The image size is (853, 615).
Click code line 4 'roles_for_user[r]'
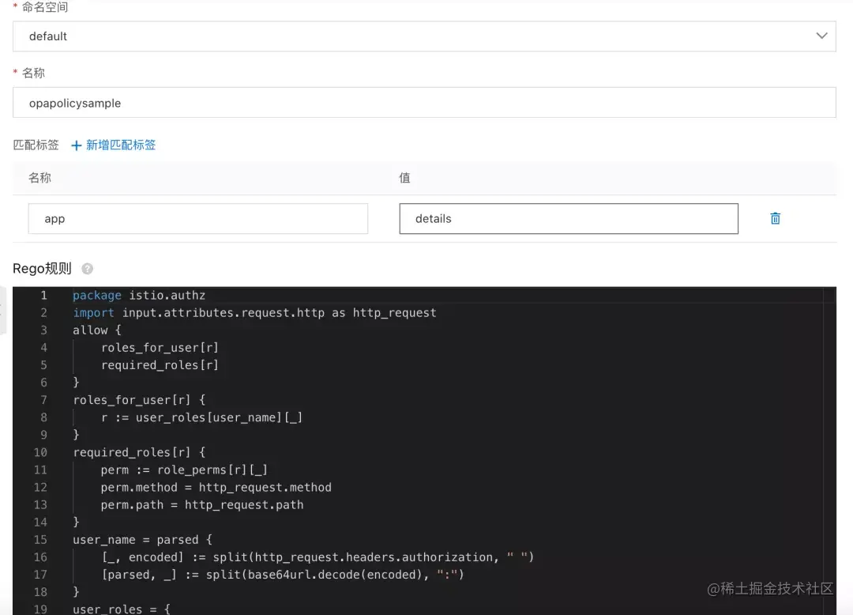(x=160, y=348)
